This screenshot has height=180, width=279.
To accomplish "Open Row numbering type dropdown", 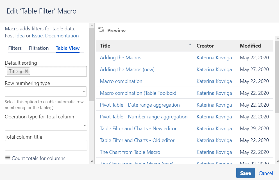I will (46, 91).
